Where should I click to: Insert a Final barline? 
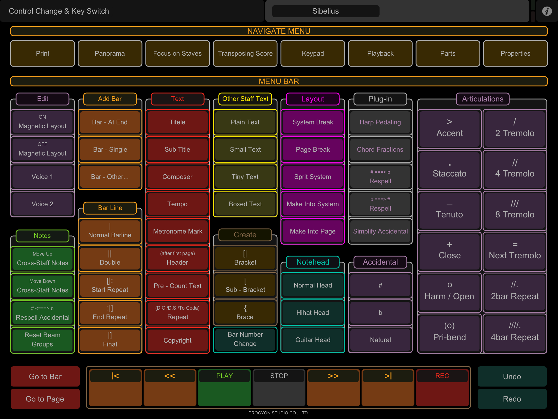110,340
